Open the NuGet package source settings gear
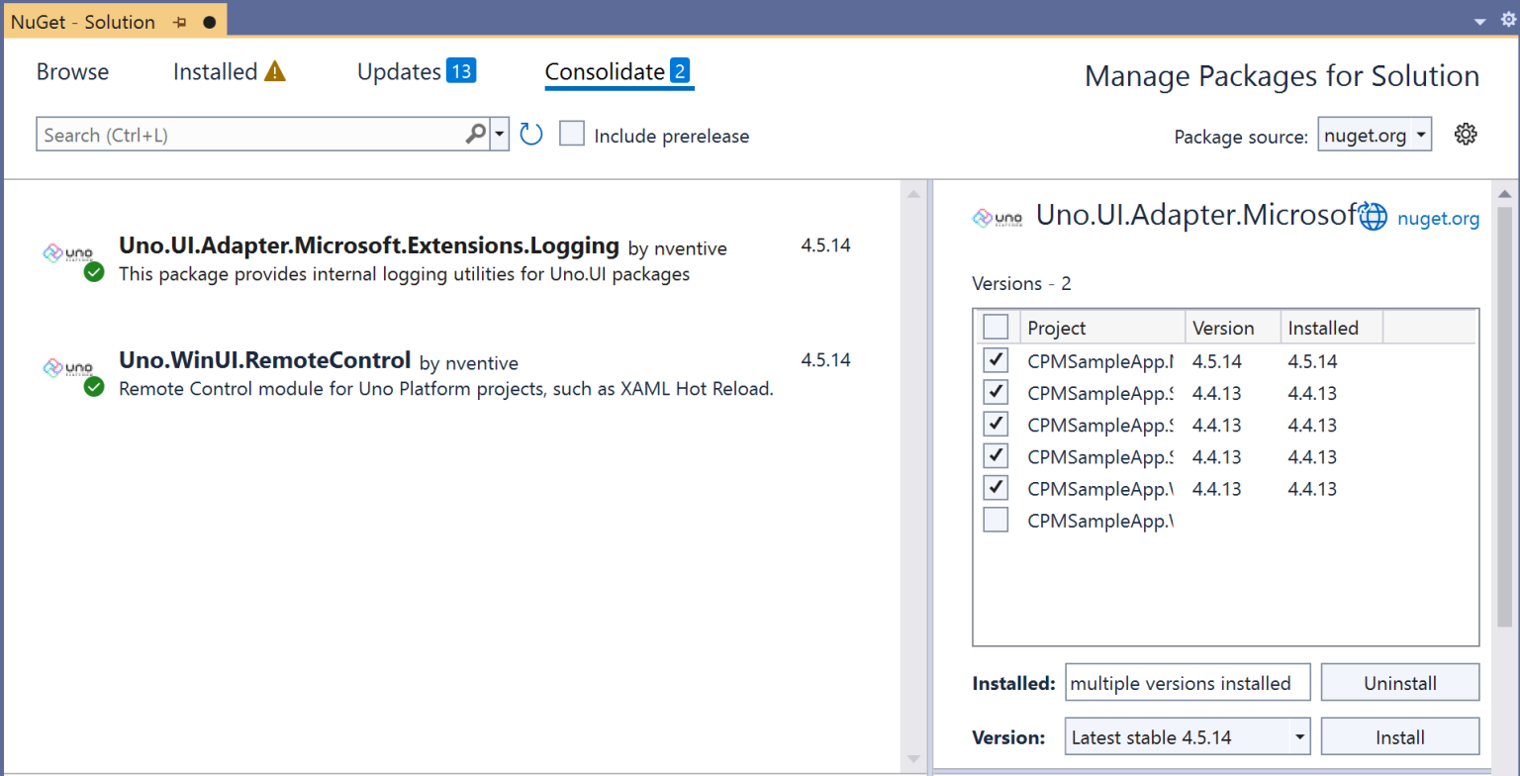 (x=1466, y=134)
